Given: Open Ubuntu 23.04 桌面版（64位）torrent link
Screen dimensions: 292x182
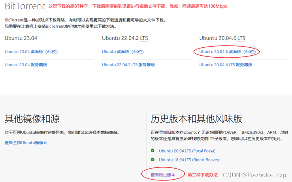Looking at the screenshot, I should (x=31, y=52).
